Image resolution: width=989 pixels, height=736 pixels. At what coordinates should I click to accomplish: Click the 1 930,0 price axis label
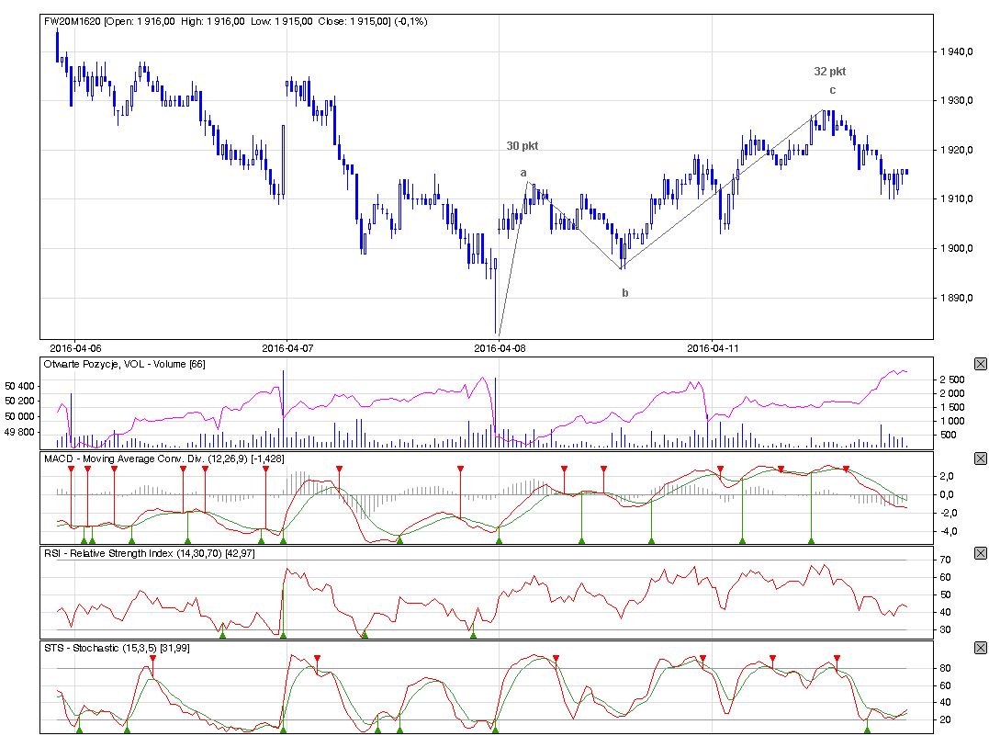point(955,100)
